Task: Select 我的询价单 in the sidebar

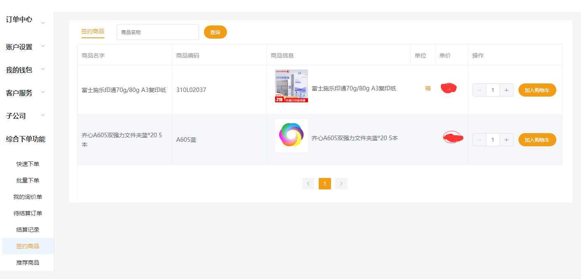Action: click(28, 196)
